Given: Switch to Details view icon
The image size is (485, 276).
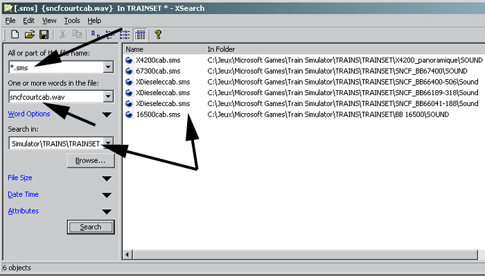Looking at the screenshot, I should tap(140, 35).
